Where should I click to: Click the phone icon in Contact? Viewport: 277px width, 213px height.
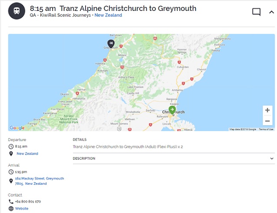click(11, 202)
